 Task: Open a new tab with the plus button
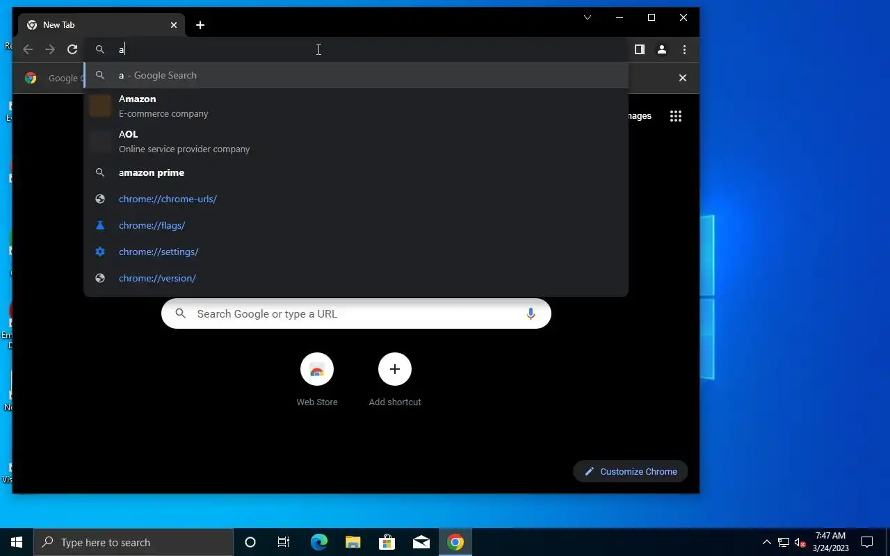pos(200,25)
